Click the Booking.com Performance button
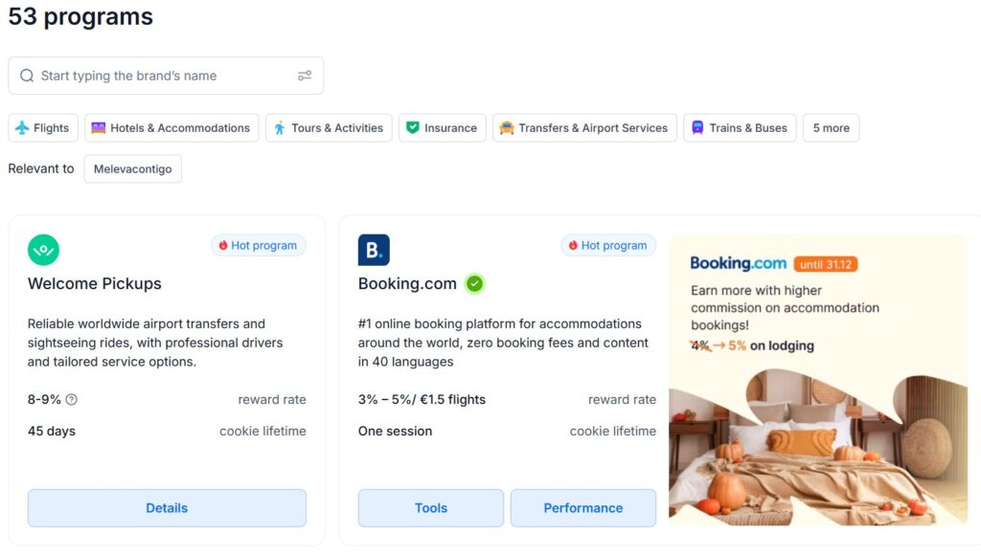981x556 pixels. tap(582, 508)
